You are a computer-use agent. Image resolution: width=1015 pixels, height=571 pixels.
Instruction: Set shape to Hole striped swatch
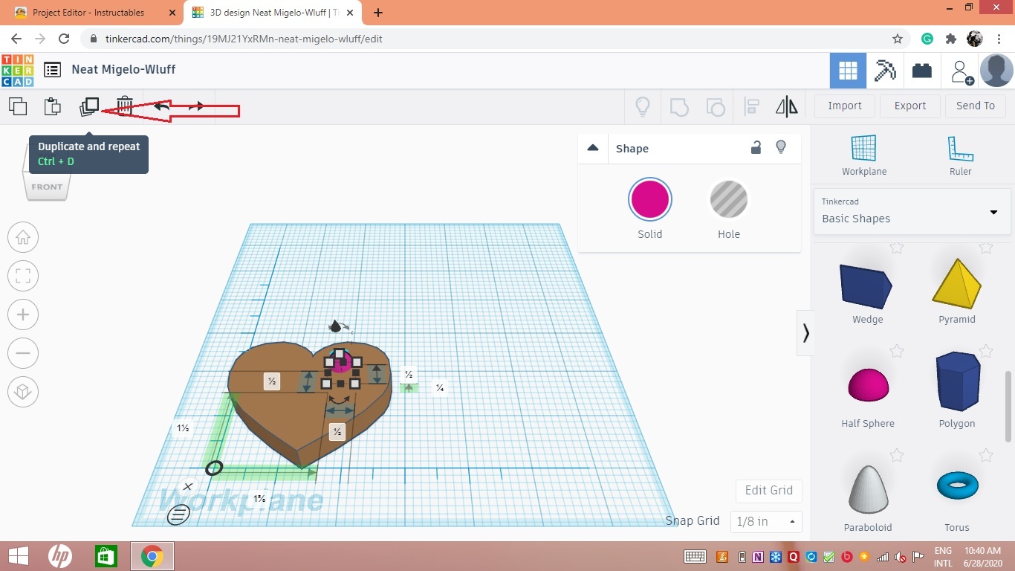pos(729,200)
